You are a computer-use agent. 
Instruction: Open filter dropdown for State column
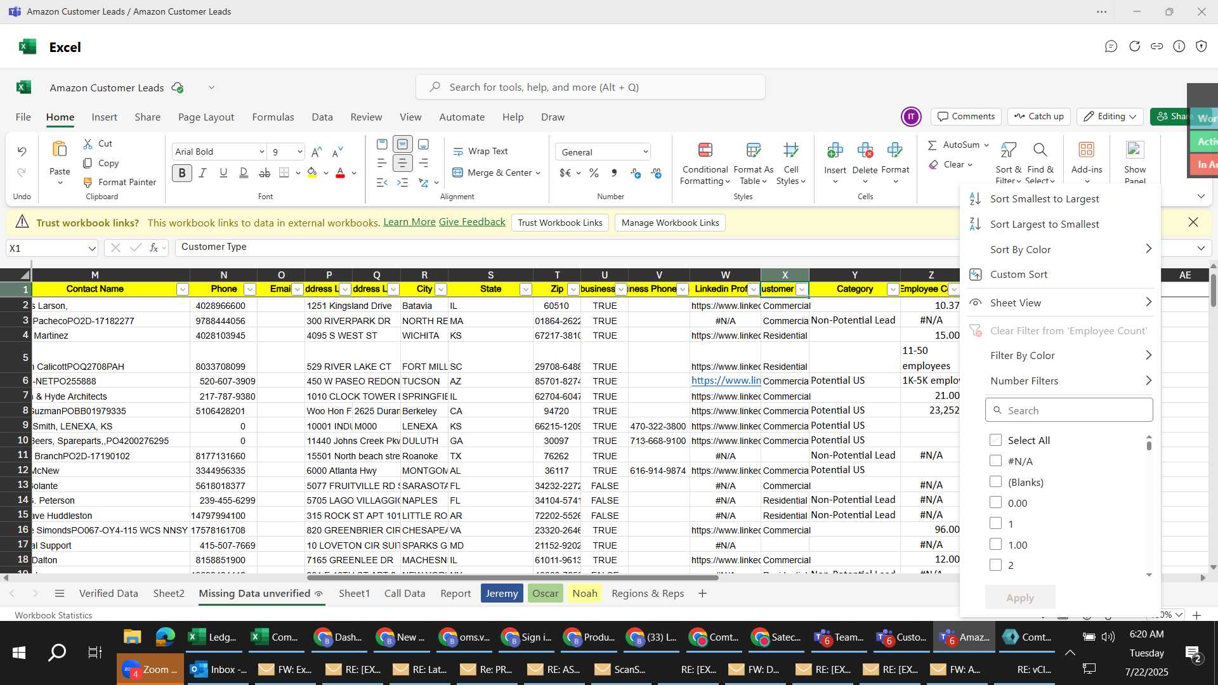(x=525, y=289)
